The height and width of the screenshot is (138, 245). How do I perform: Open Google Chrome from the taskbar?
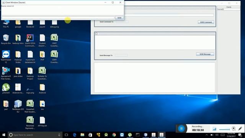(114, 135)
